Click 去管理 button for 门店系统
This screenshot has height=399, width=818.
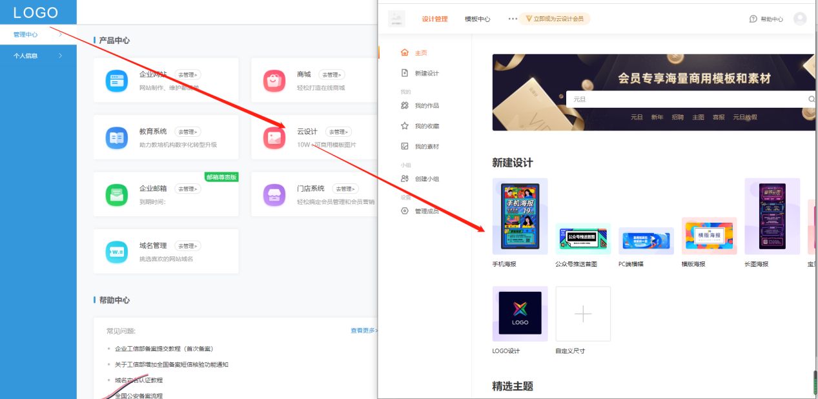point(345,189)
